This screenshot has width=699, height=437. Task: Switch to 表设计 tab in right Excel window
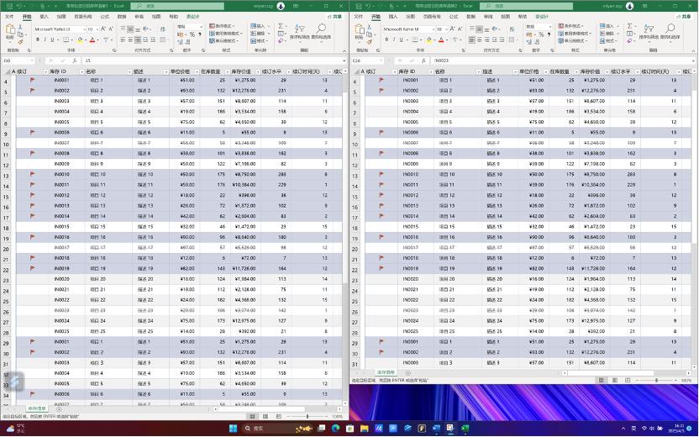click(542, 17)
